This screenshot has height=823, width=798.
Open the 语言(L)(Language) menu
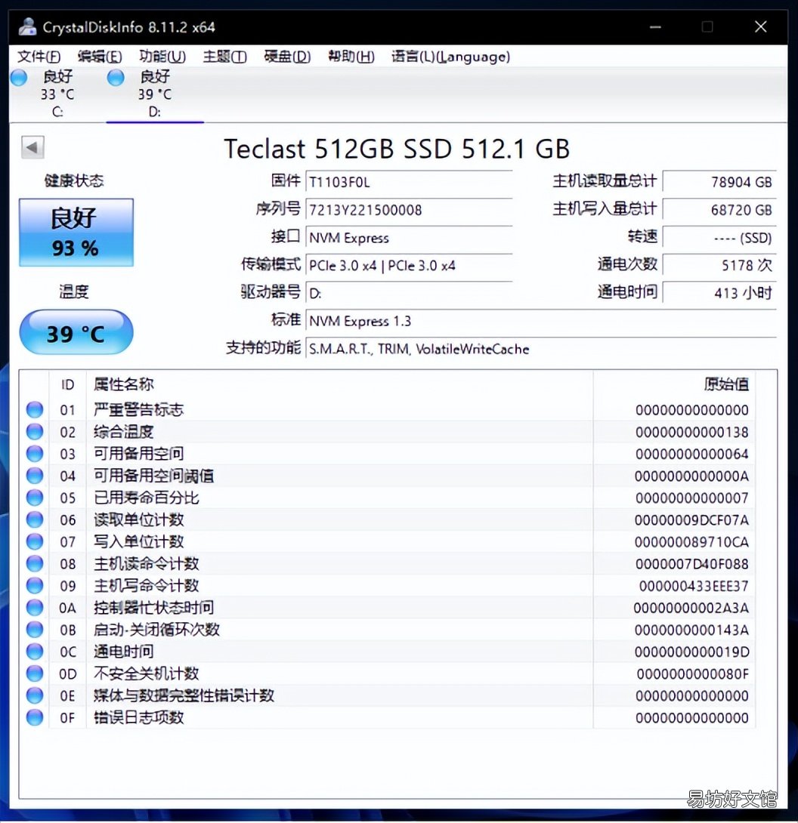[450, 56]
